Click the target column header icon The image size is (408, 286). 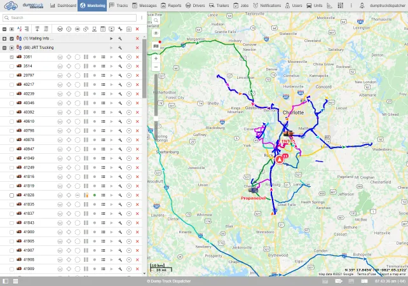coord(69,29)
